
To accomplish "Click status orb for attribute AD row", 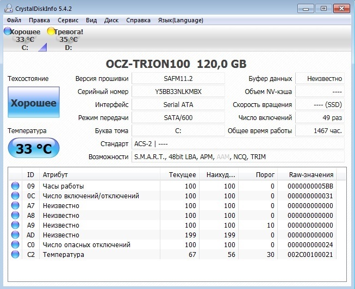I will (x=15, y=235).
